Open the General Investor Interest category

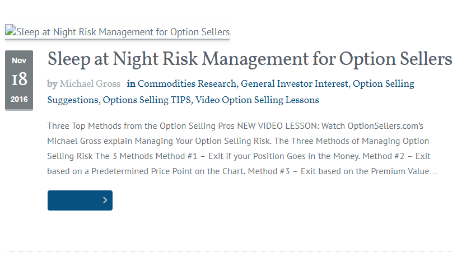click(x=295, y=84)
